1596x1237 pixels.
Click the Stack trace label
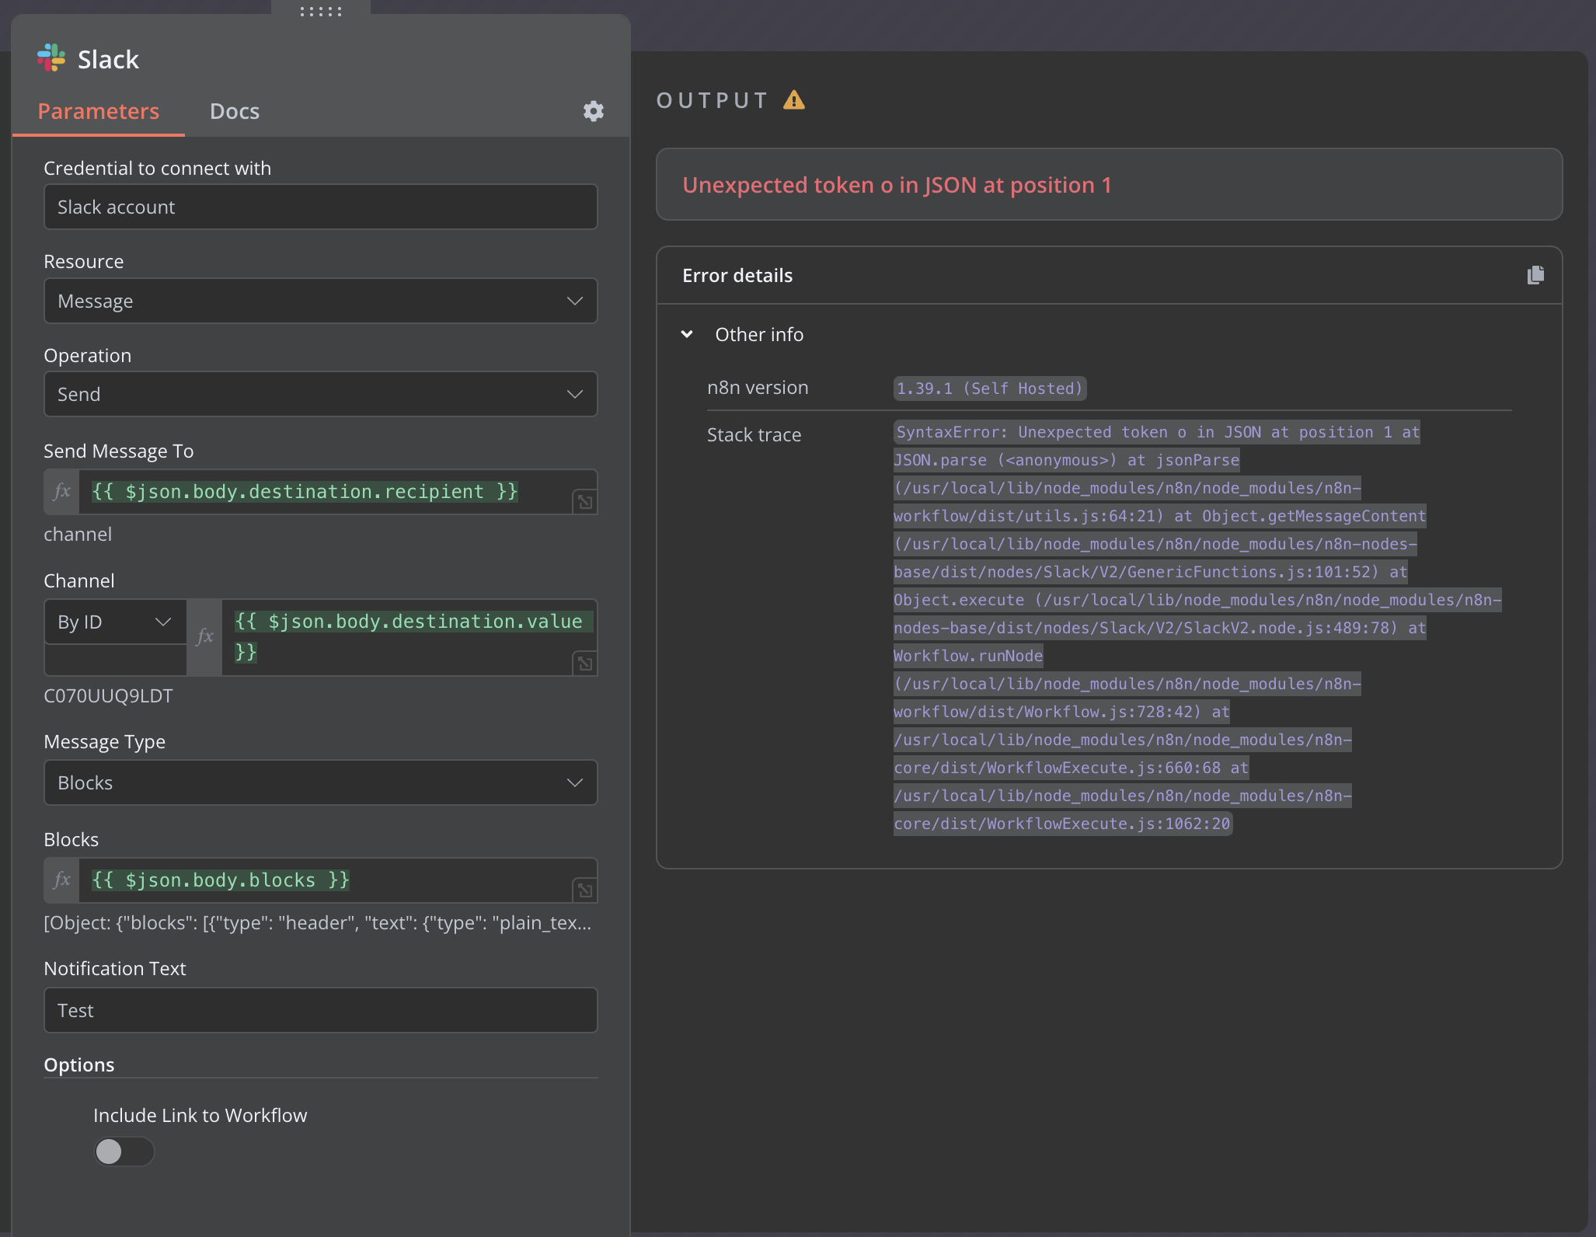(754, 435)
